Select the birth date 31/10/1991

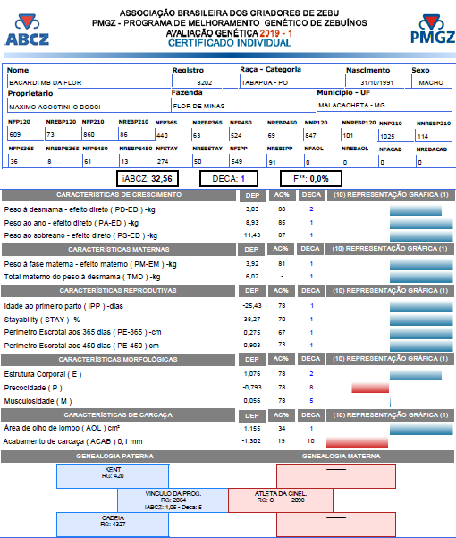coord(376,82)
